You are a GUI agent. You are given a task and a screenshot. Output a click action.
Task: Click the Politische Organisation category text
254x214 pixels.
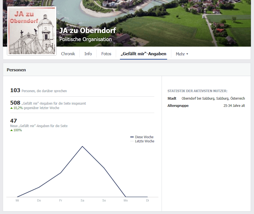coord(85,39)
